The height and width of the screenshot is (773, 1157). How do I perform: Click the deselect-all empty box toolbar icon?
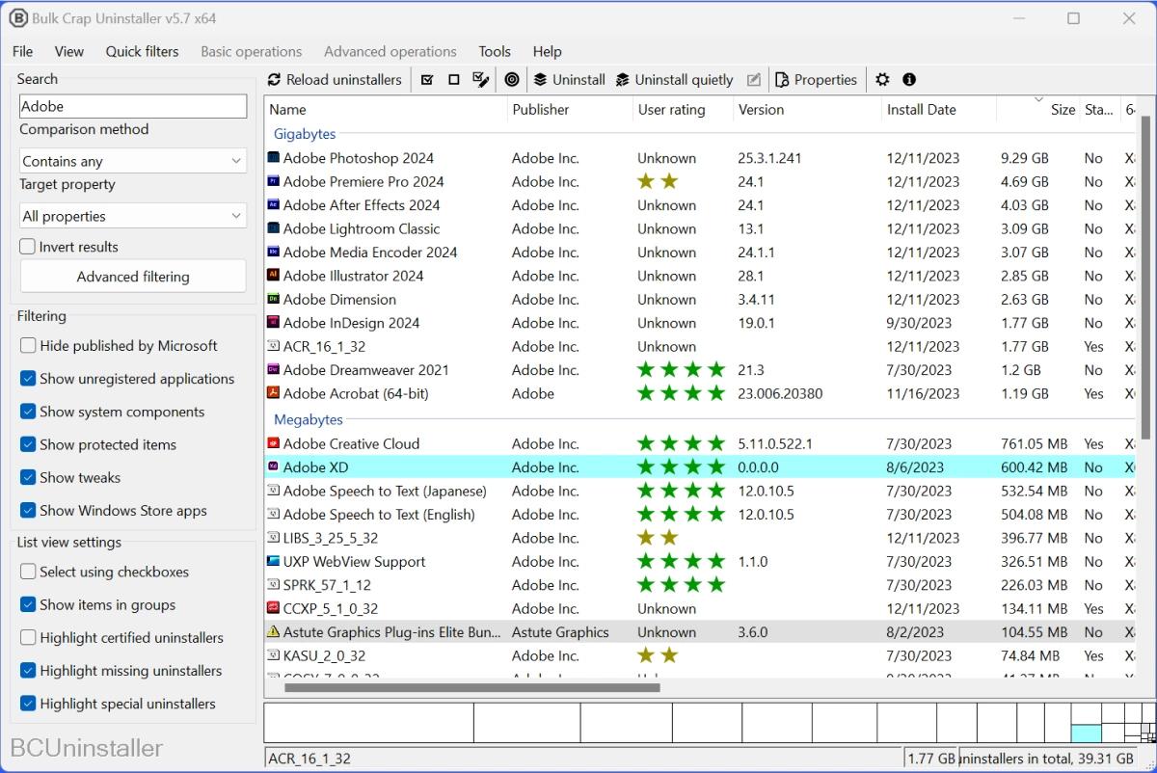click(453, 80)
